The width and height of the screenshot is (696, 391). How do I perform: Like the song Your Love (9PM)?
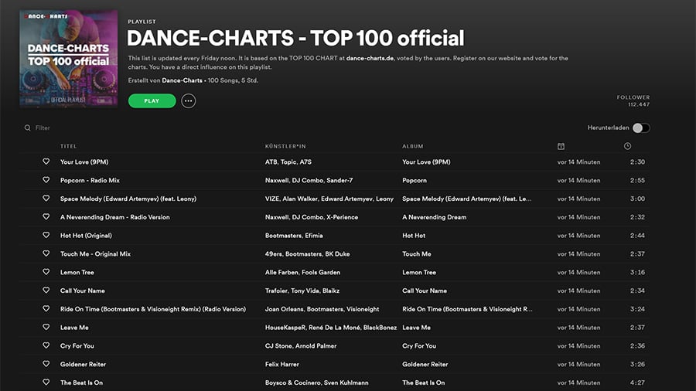click(46, 161)
